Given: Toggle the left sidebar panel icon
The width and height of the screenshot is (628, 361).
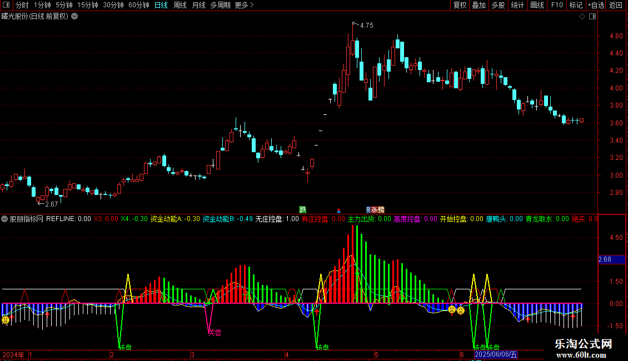Looking at the screenshot, I should click(x=6, y=5).
